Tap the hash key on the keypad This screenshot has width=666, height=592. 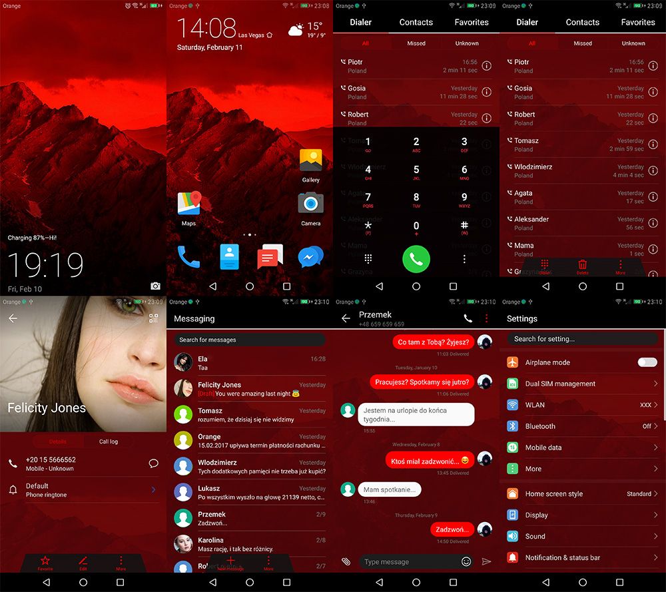coord(464,228)
